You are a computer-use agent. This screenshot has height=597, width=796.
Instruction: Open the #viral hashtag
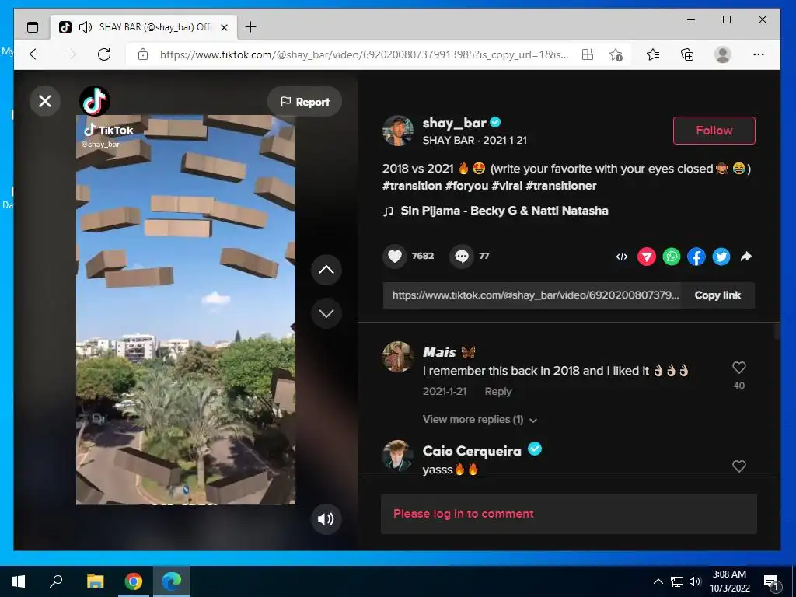506,186
